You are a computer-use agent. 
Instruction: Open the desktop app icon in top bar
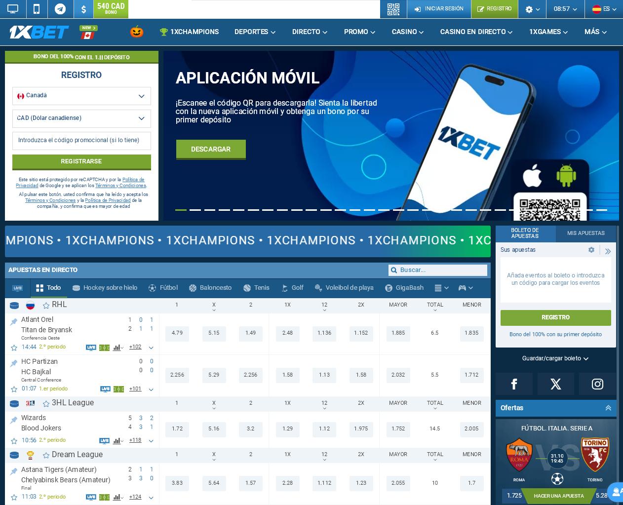point(13,9)
